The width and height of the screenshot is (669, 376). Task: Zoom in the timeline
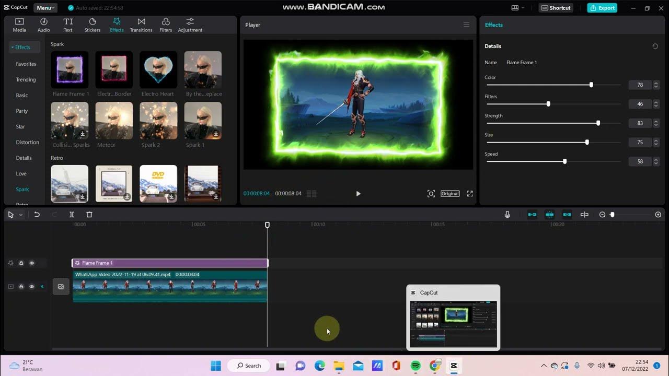[x=658, y=215]
